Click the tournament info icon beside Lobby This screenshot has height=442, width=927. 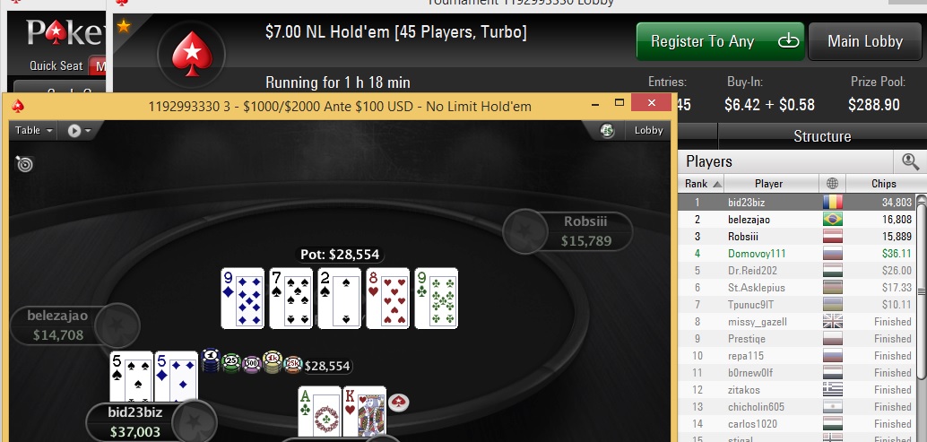607,131
